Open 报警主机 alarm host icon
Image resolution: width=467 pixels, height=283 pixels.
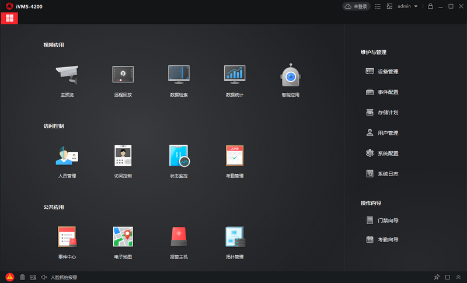(x=179, y=236)
